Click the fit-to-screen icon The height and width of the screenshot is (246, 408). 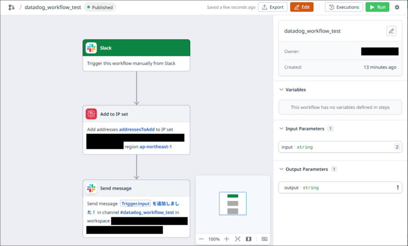tap(237, 239)
